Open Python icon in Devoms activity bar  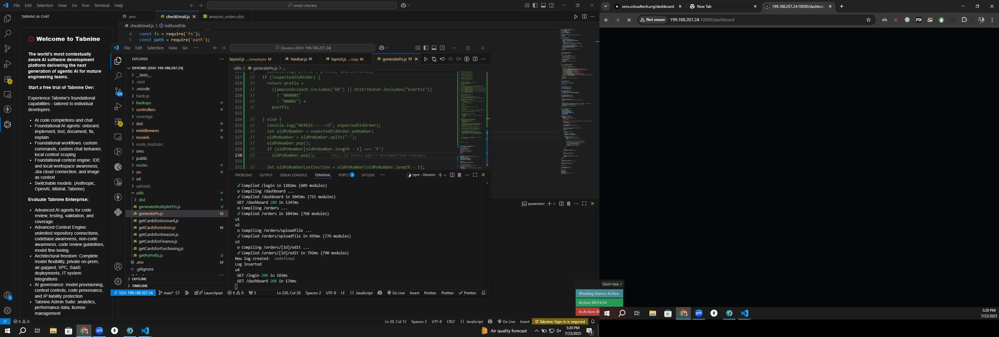118,212
